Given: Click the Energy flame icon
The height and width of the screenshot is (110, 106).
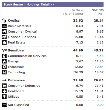Looking at the screenshot, I should (x=4, y=61).
